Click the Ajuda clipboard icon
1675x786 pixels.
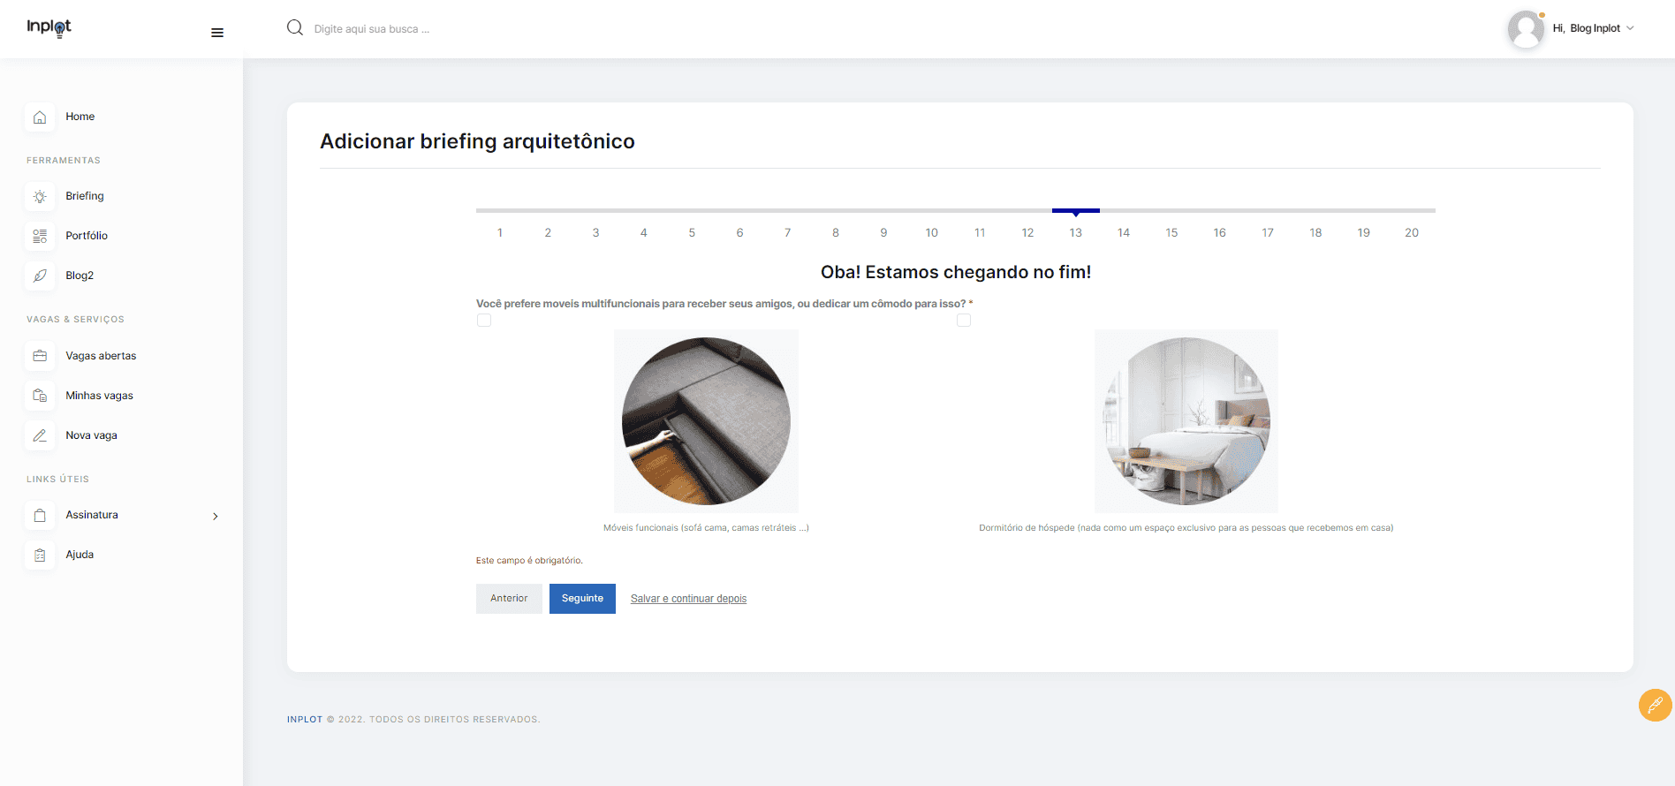[x=40, y=555]
